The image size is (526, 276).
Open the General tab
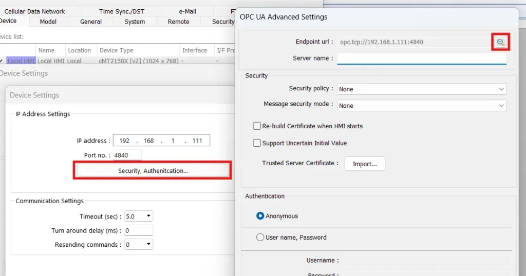coord(91,22)
